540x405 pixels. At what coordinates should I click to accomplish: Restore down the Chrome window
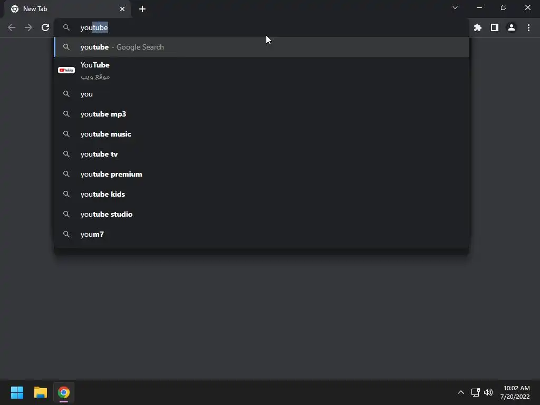click(504, 7)
